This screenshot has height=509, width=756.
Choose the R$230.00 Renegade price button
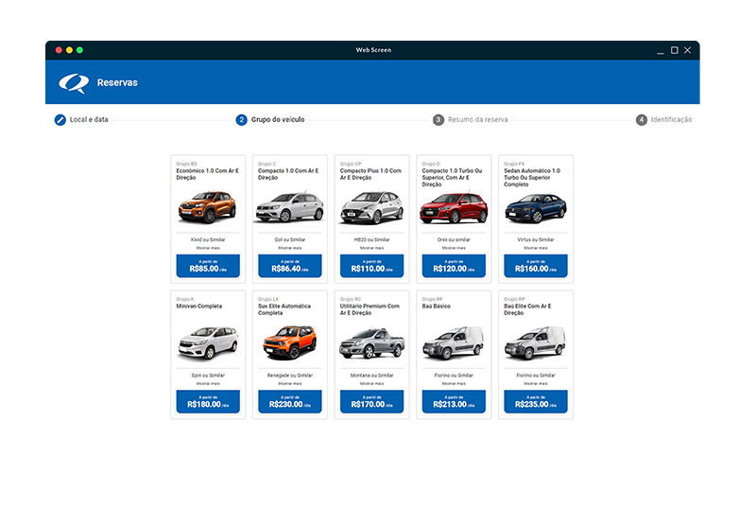click(290, 402)
